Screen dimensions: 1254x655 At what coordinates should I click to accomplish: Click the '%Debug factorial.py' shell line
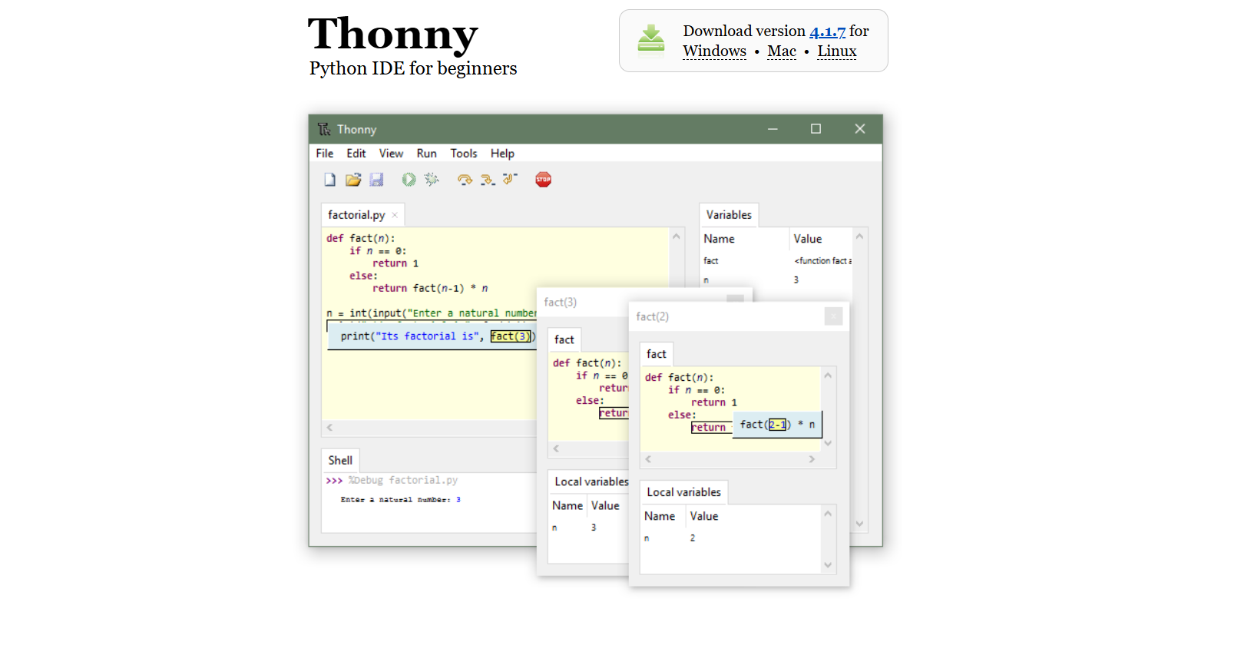[402, 481]
